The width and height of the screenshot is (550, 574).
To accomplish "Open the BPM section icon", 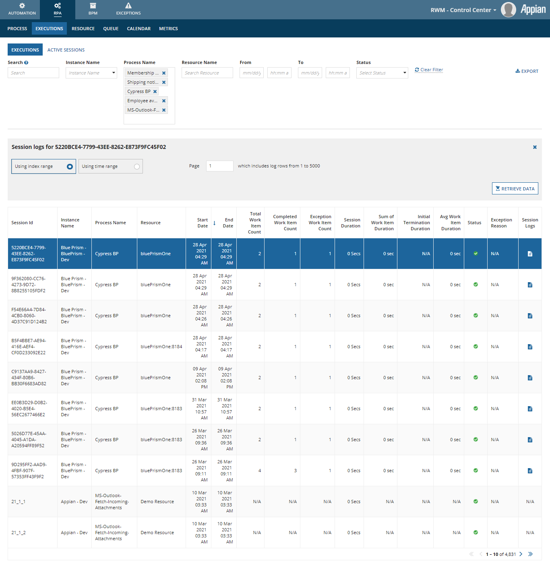I will [x=93, y=6].
